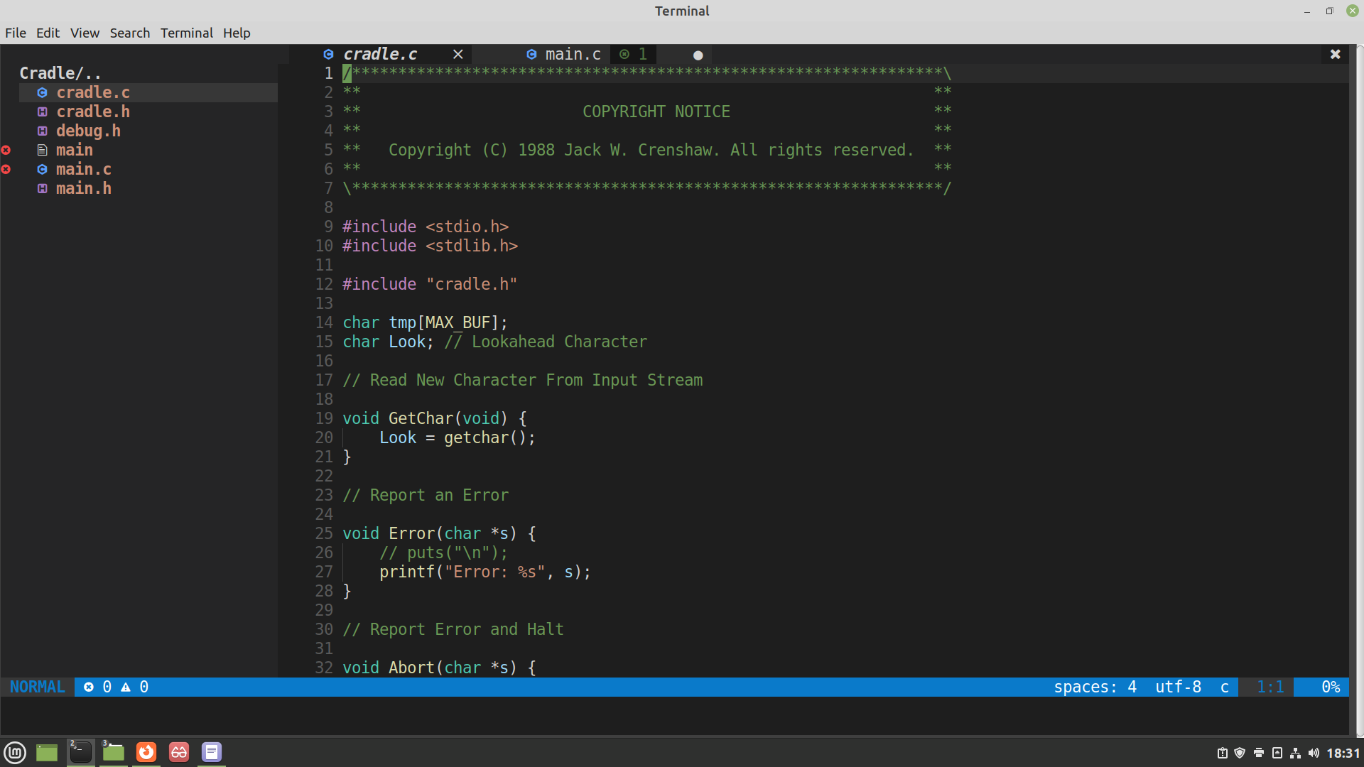
Task: Click the H icon beside debug.h
Action: pyautogui.click(x=43, y=131)
